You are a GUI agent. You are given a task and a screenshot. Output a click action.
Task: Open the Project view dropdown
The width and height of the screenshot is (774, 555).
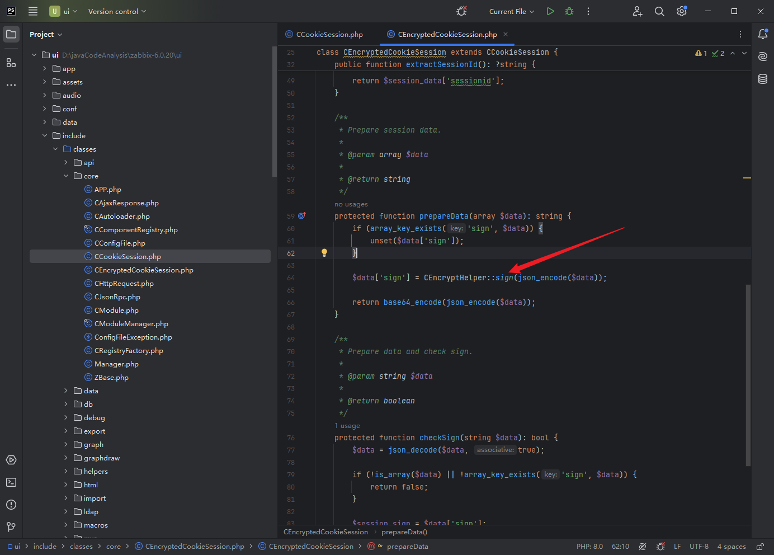pos(46,34)
